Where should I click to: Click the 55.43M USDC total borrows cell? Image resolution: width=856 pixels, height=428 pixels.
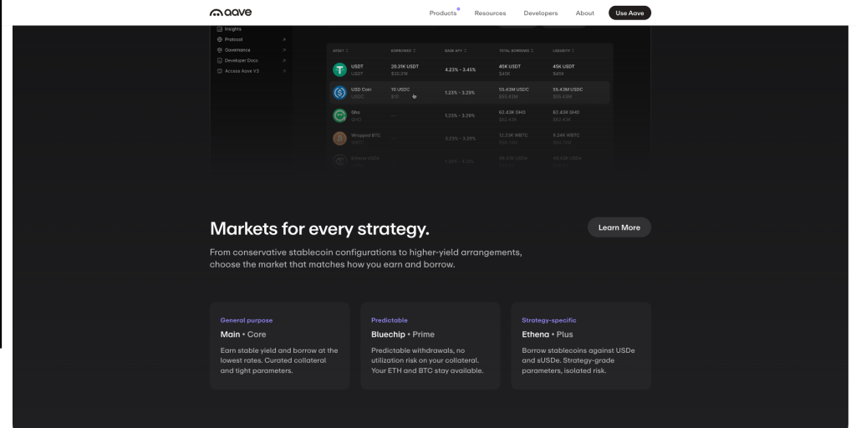tap(514, 89)
